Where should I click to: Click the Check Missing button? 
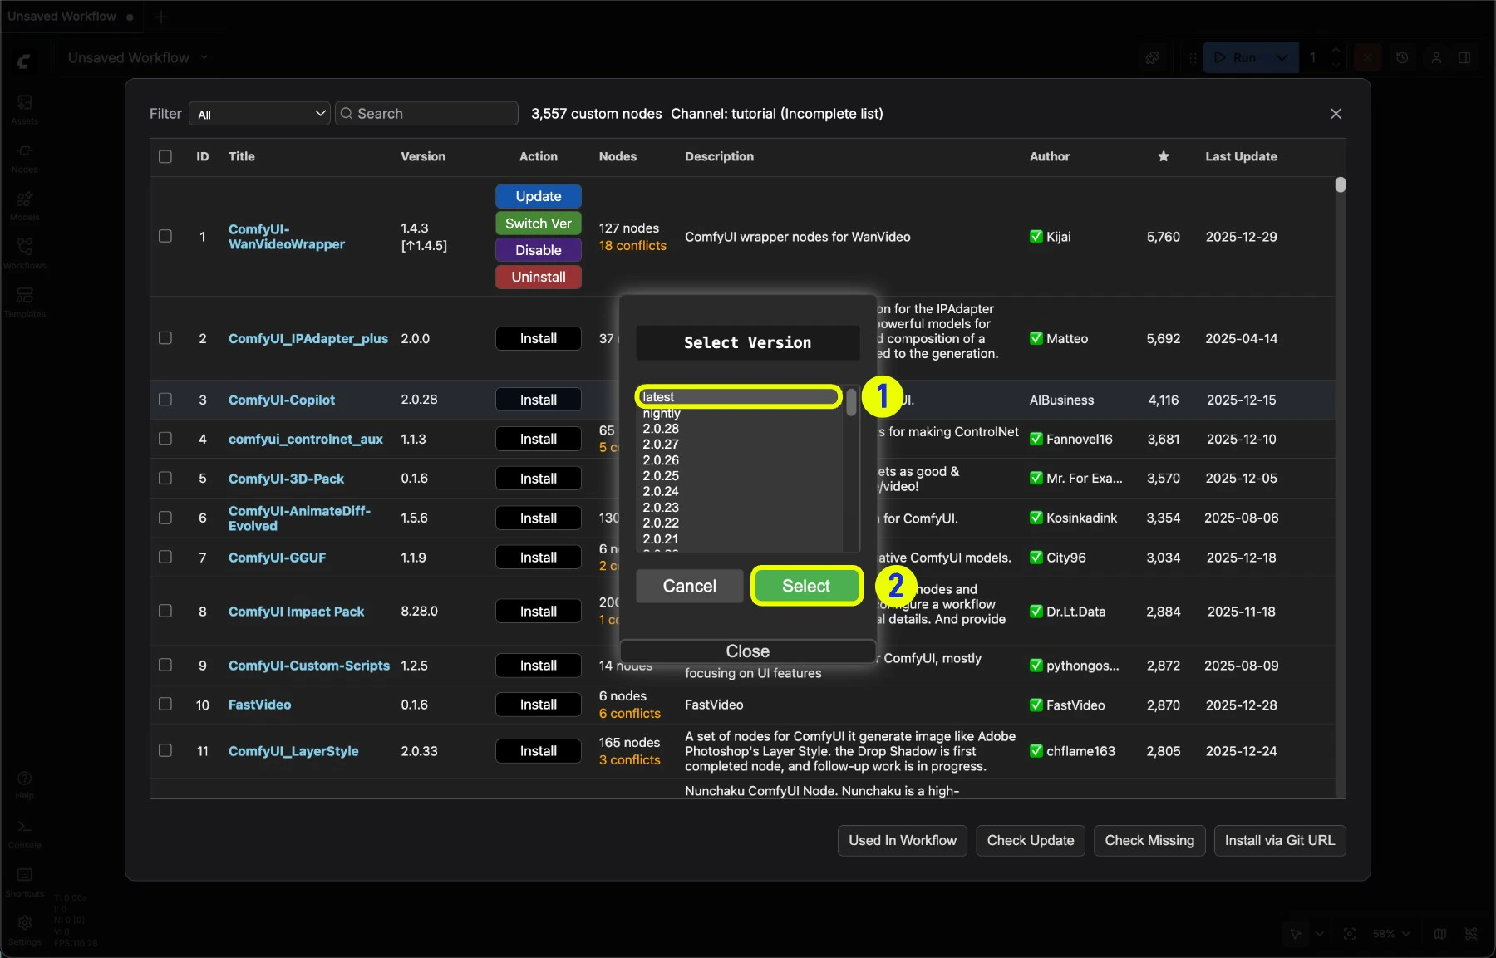point(1149,841)
